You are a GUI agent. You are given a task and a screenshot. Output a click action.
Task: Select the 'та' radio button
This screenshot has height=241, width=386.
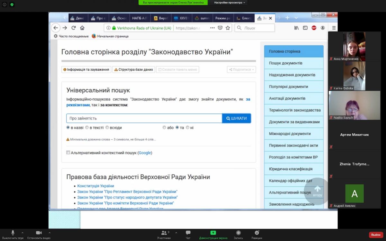coord(177,128)
